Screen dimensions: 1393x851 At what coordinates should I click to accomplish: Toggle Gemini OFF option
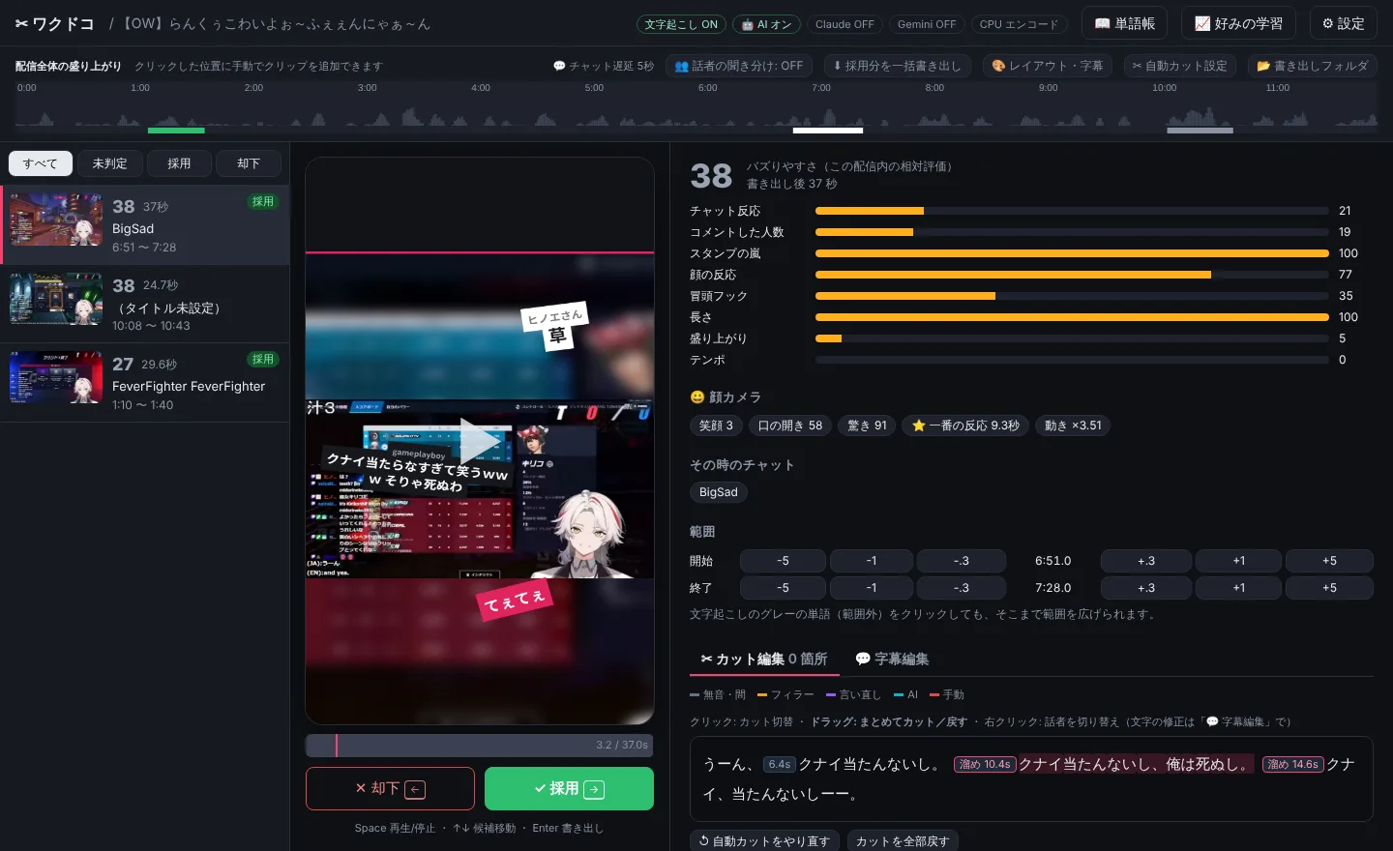(x=927, y=24)
